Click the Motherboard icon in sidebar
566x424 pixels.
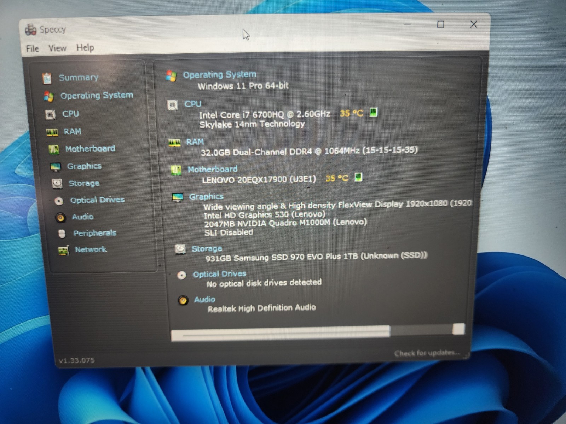pos(54,149)
